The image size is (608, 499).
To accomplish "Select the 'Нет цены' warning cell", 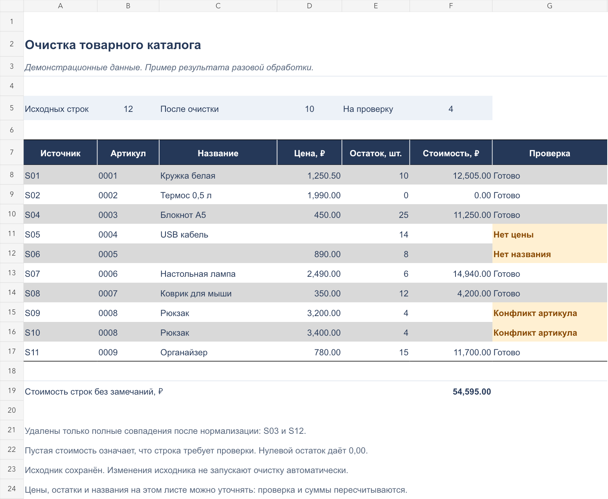I will tap(549, 234).
